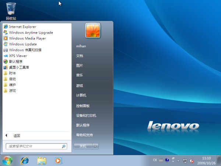Open 默认程序 in the right pane
Screen dimensions: 221x166
(x=83, y=125)
